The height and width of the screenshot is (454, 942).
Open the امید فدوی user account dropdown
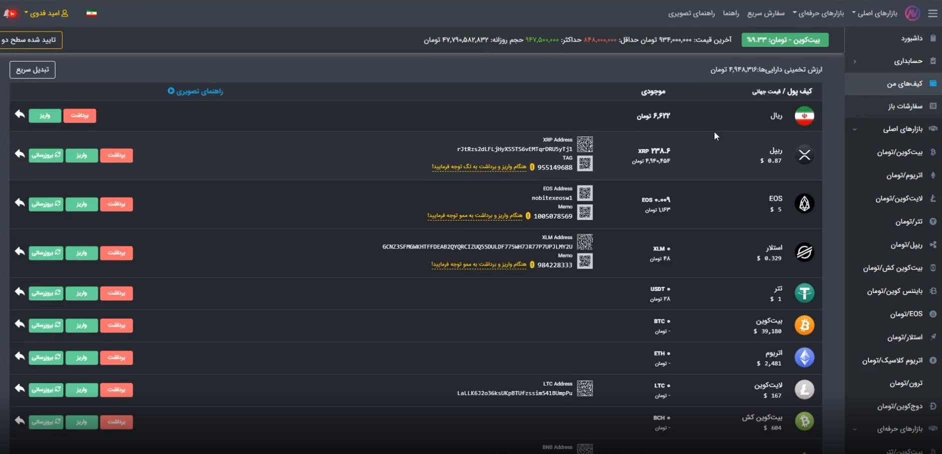[46, 13]
